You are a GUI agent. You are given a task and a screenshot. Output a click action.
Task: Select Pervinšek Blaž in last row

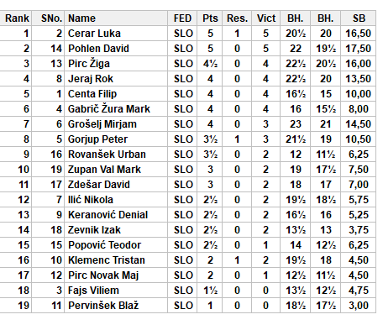(103, 306)
